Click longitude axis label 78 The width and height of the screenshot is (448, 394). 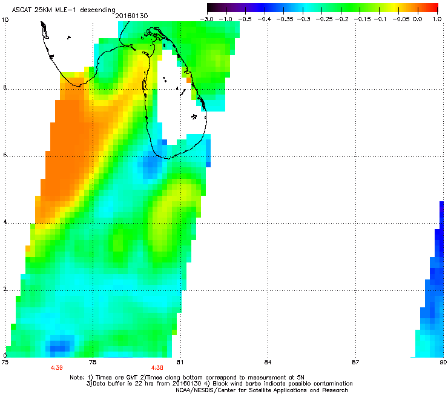coord(93,362)
